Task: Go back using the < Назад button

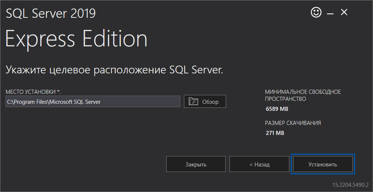Action: point(259,164)
